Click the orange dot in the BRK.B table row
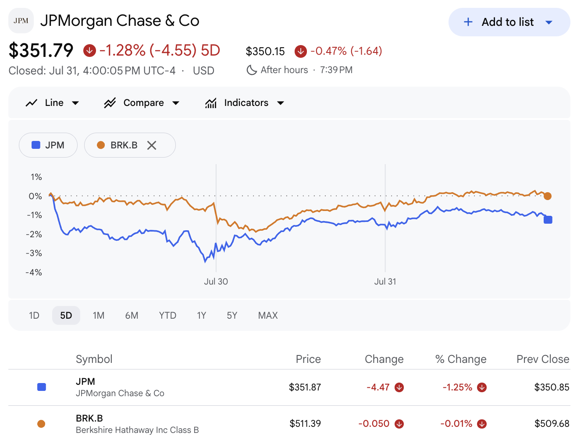 tap(41, 424)
